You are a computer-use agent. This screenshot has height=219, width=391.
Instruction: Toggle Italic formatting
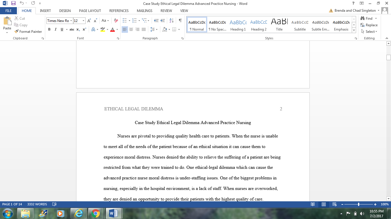click(x=56, y=29)
